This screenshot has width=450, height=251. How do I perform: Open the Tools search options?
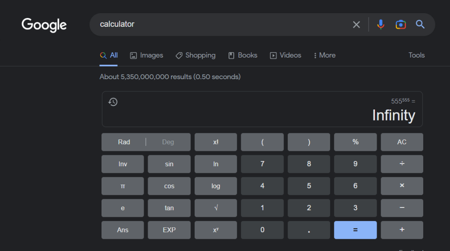click(416, 55)
